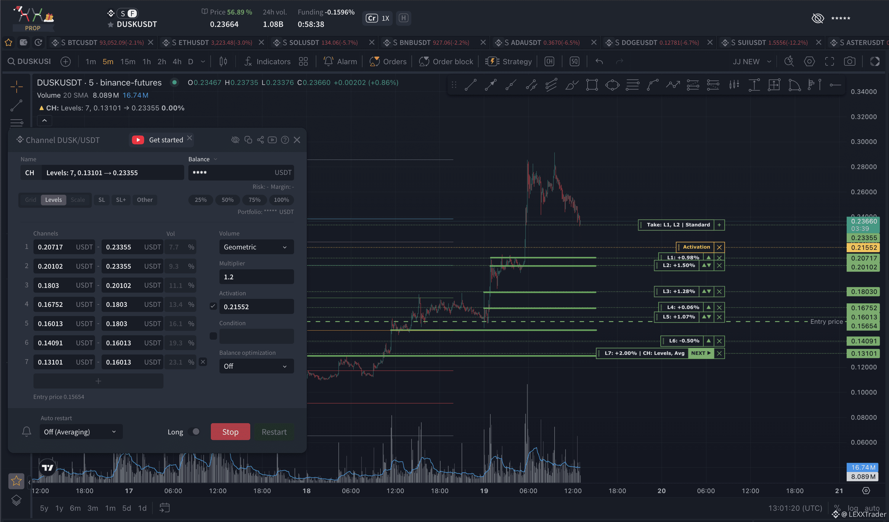Open the layers icon at bottom left
Screen dimensions: 889x522
[16, 500]
